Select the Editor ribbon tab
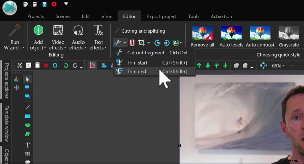 coord(129,16)
